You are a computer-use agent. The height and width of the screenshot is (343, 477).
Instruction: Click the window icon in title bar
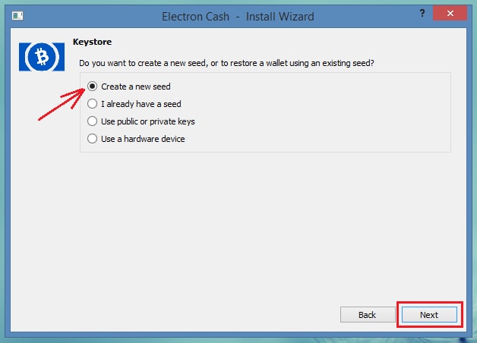point(17,15)
